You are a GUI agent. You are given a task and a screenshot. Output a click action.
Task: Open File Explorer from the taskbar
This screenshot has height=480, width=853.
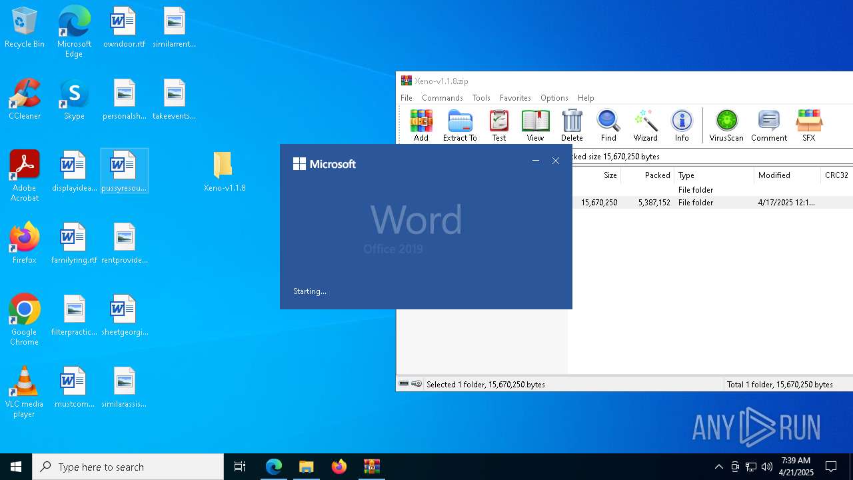307,467
